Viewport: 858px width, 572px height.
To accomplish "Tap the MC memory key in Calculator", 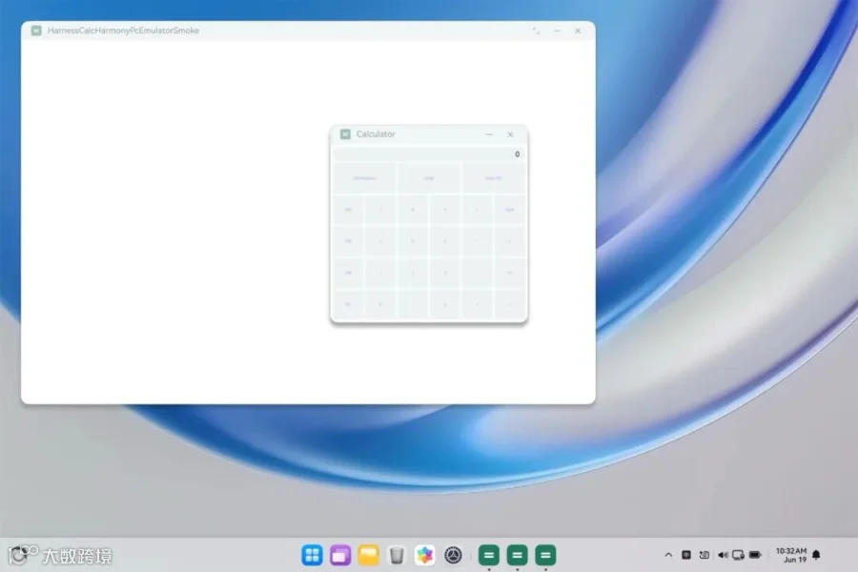I will coord(348,210).
